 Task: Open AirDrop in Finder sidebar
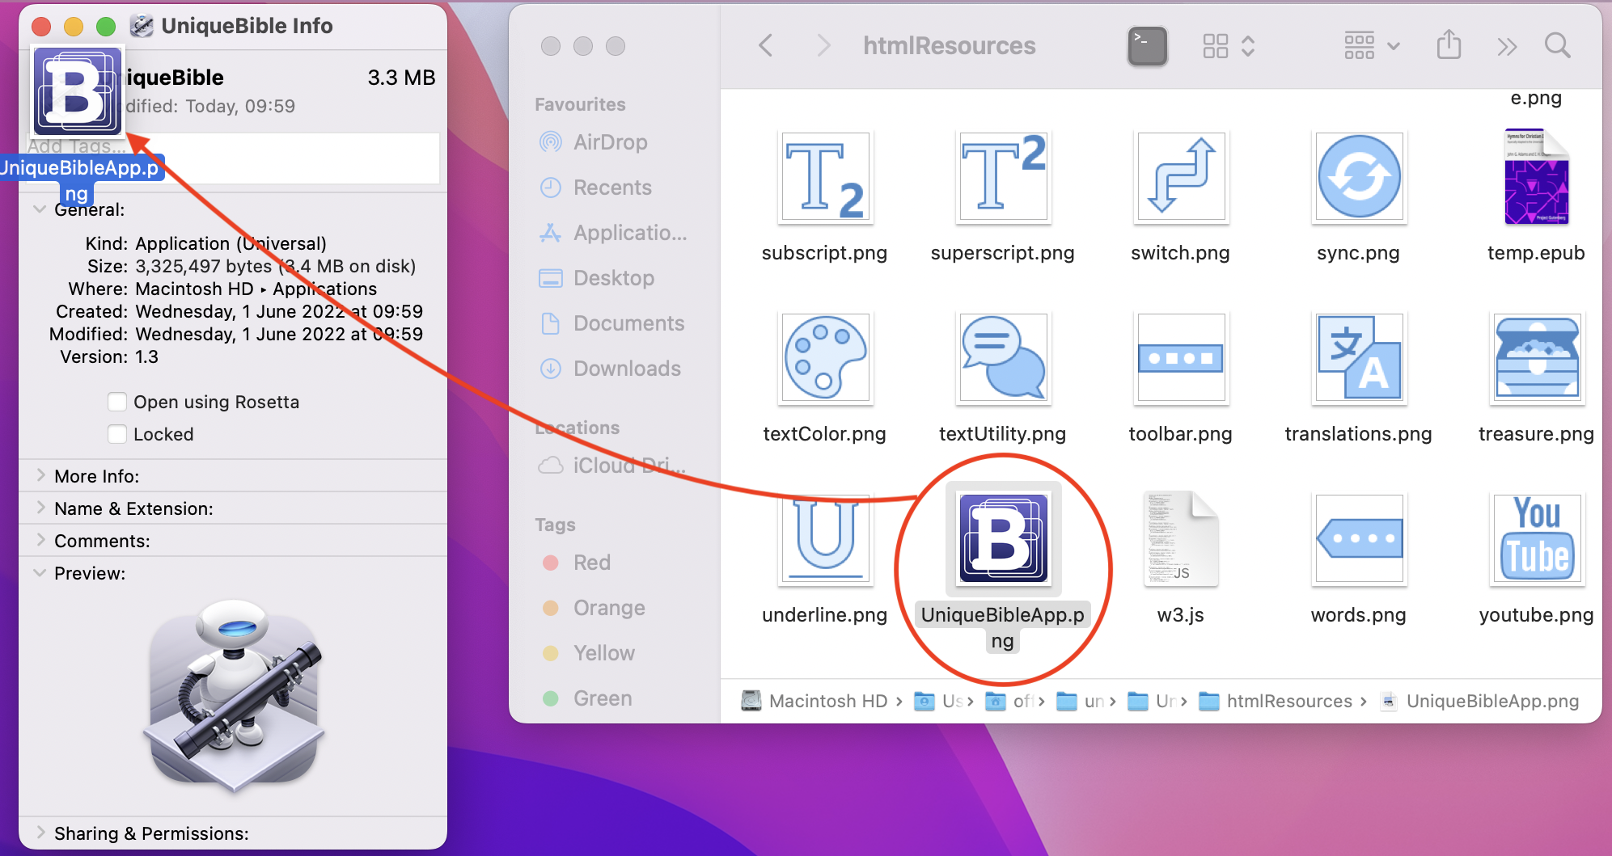610,142
